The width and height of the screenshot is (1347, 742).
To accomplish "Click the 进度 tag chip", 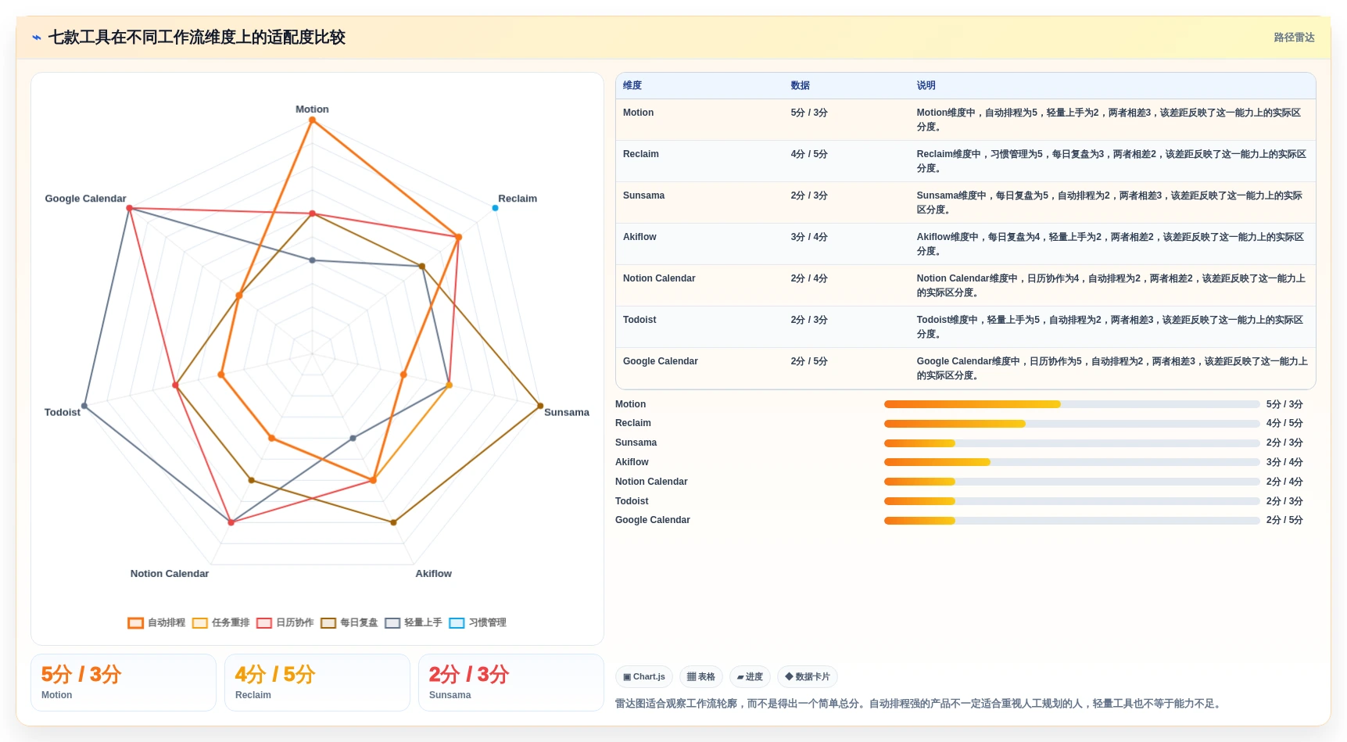I will click(x=751, y=677).
